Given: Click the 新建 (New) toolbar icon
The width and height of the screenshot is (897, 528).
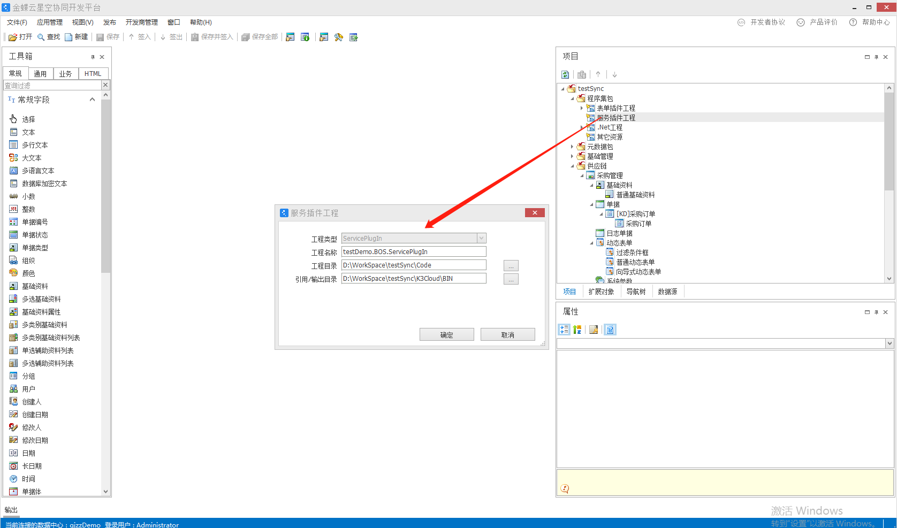Looking at the screenshot, I should [69, 37].
